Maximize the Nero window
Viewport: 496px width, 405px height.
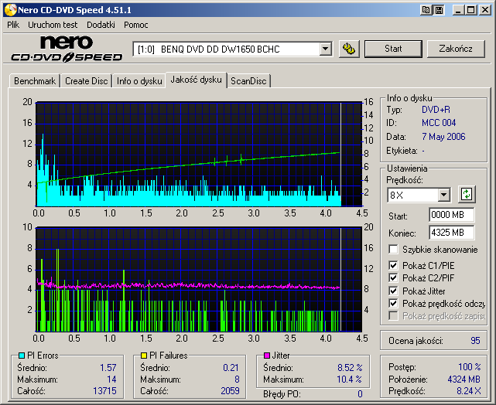pyautogui.click(x=471, y=10)
